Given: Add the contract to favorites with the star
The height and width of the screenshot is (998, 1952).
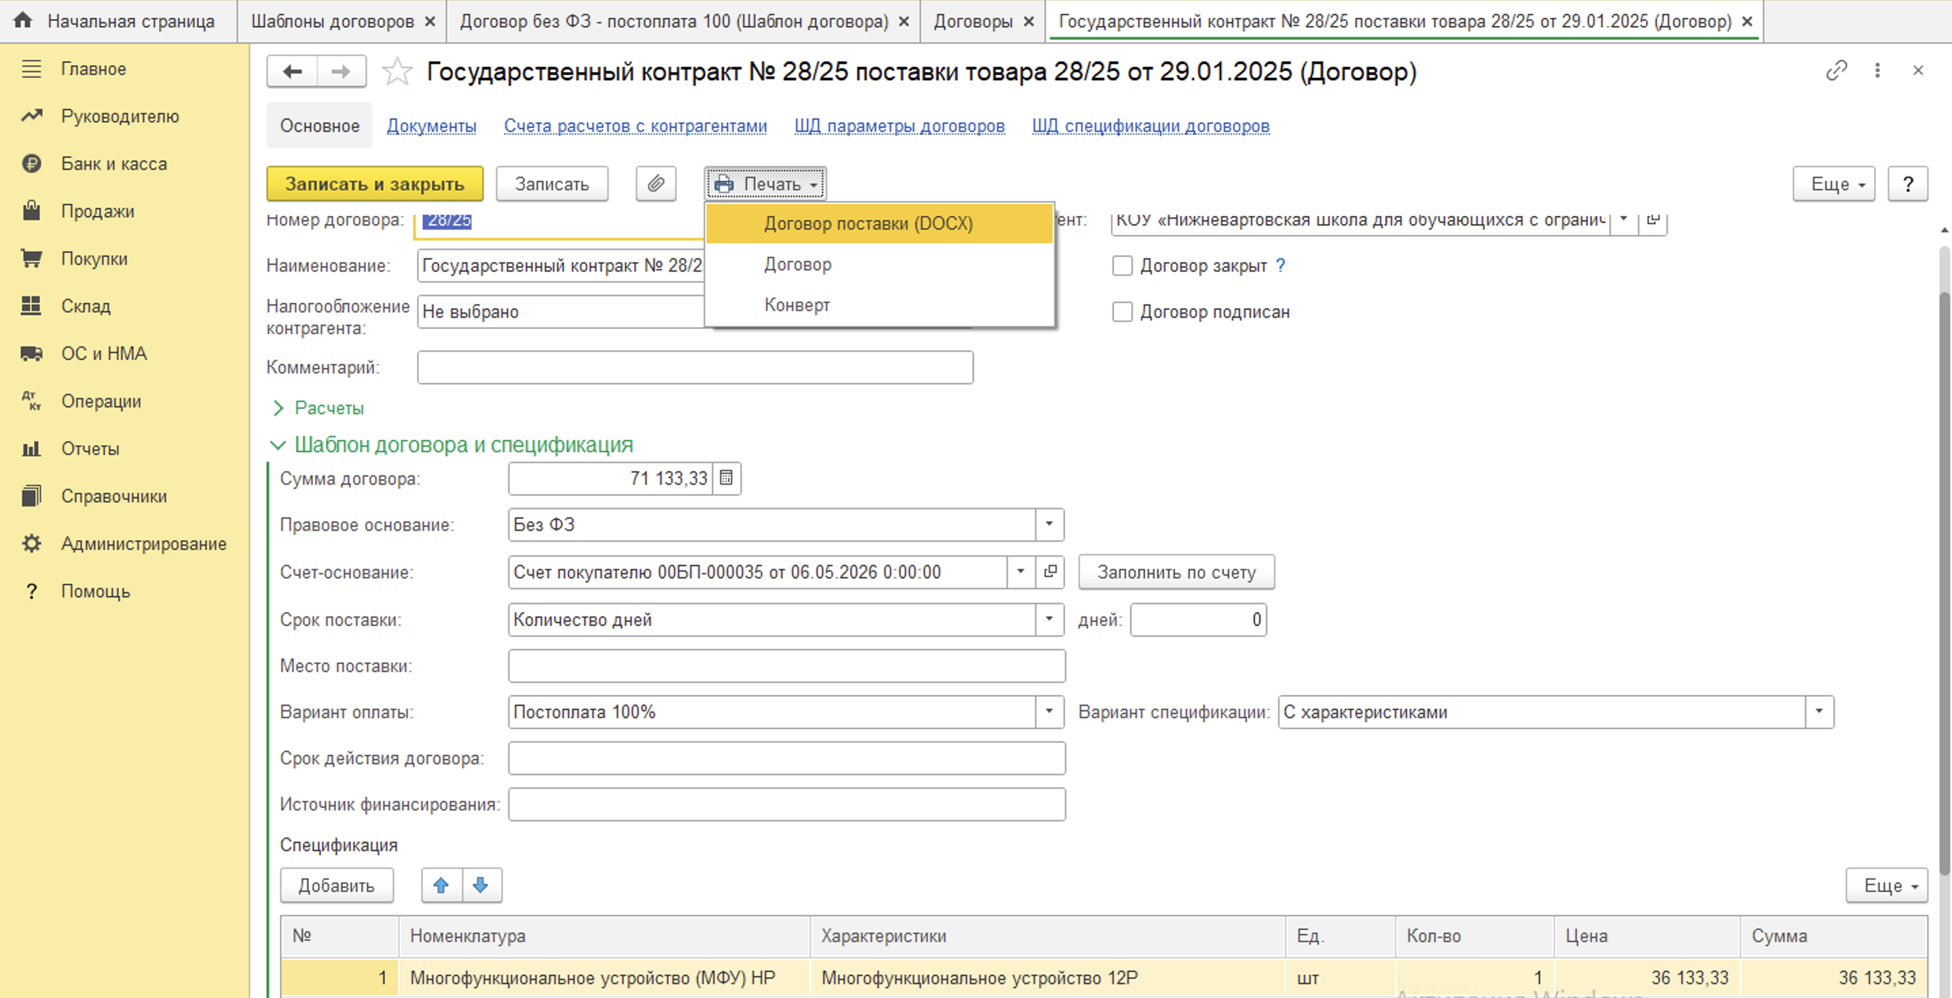Looking at the screenshot, I should click(397, 72).
